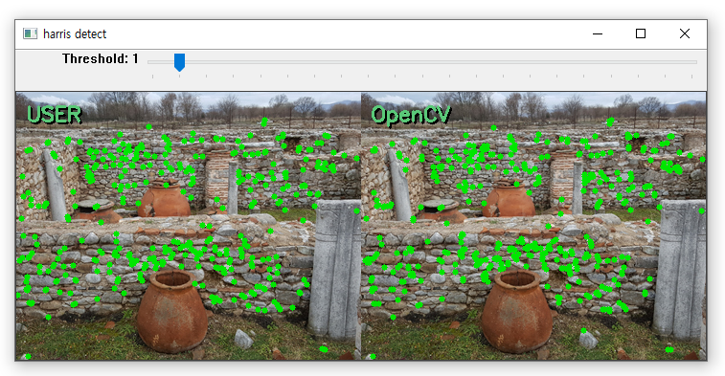Maximize the harris detect window
The image size is (725, 376).
pos(641,33)
